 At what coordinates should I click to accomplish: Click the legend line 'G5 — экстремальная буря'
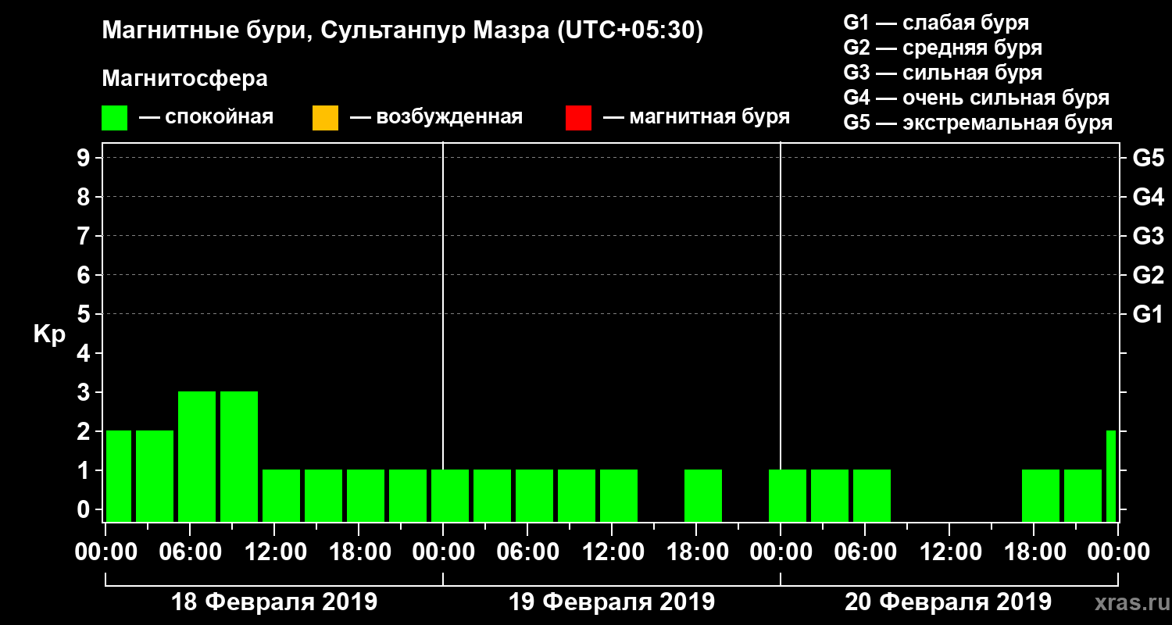[978, 123]
